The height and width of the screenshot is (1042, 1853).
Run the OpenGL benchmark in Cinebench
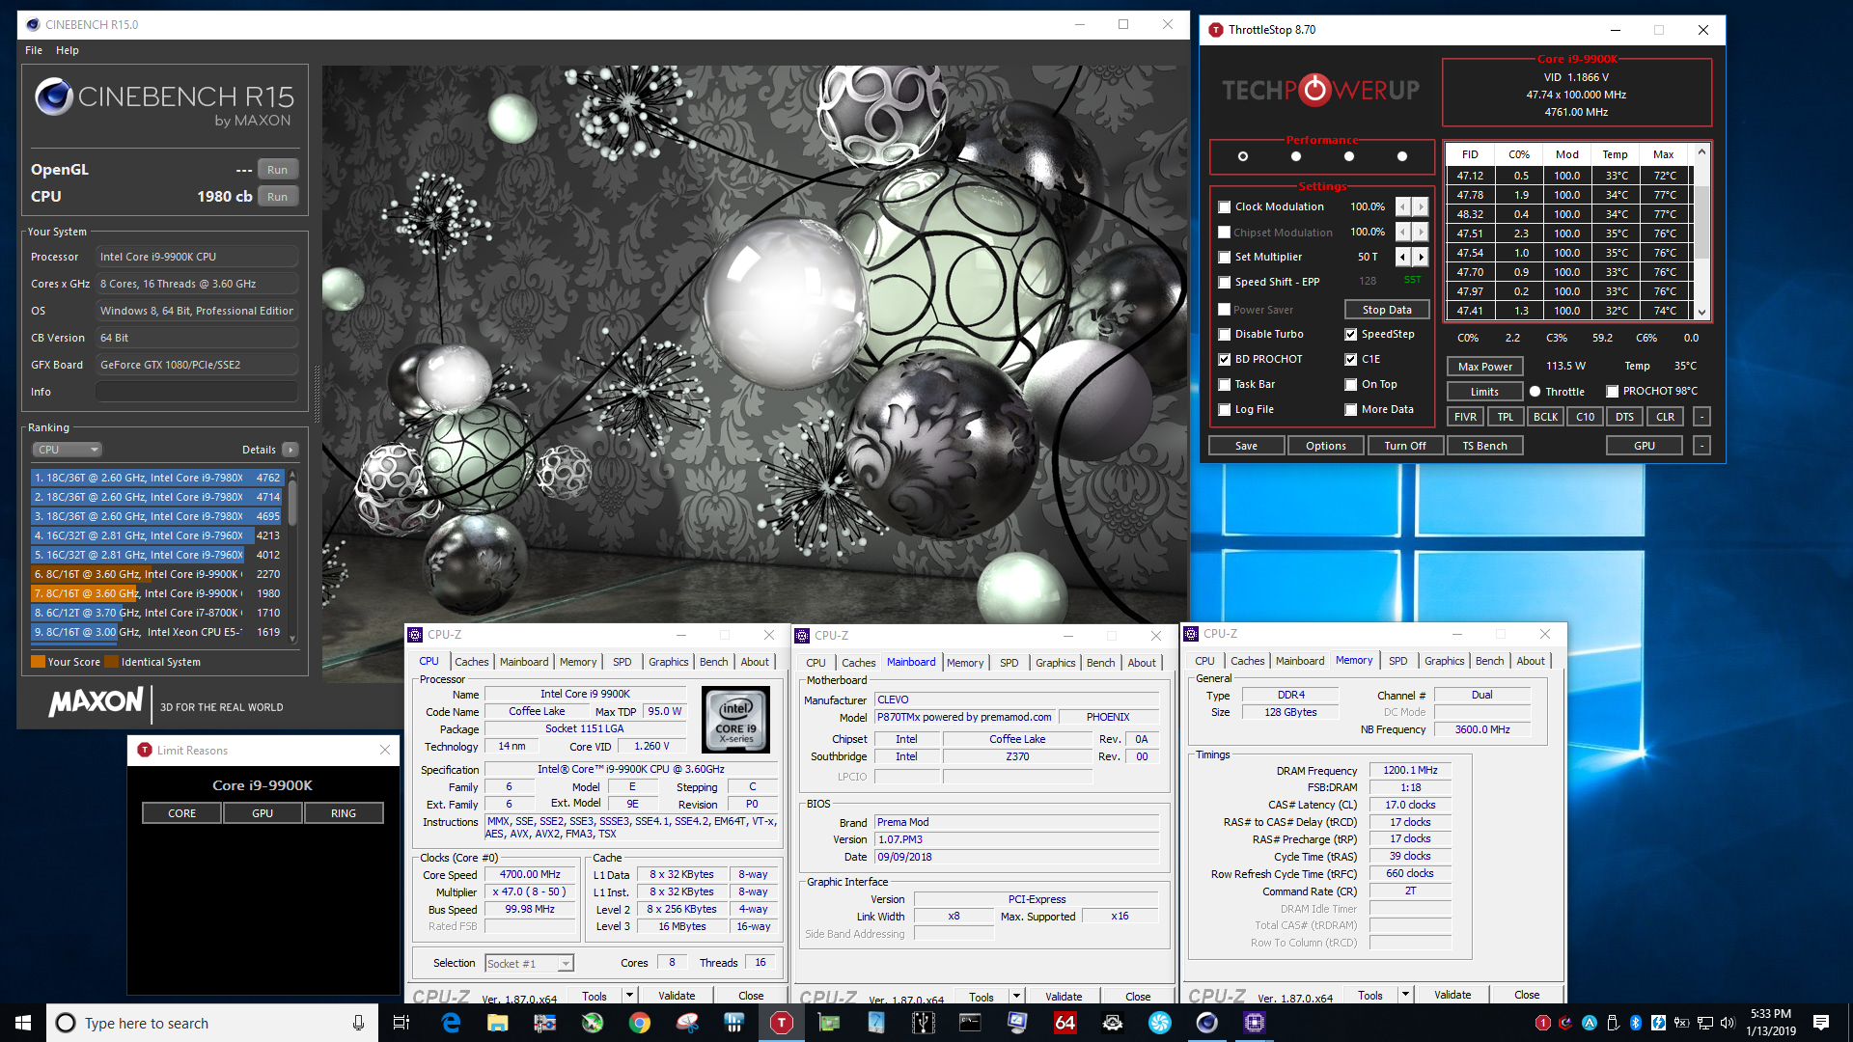coord(277,170)
